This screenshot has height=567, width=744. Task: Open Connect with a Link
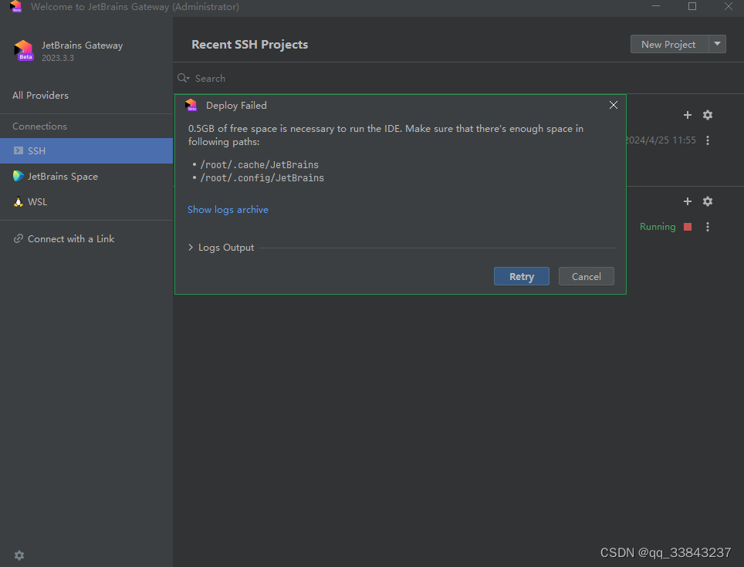(x=71, y=239)
